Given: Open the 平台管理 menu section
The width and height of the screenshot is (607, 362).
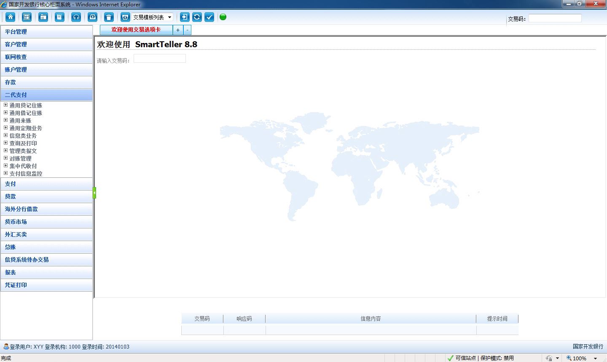Looking at the screenshot, I should [x=46, y=32].
